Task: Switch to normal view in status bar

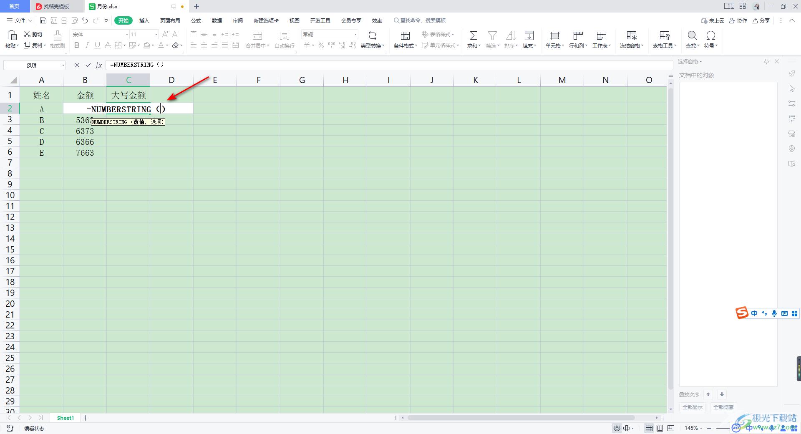Action: (649, 428)
